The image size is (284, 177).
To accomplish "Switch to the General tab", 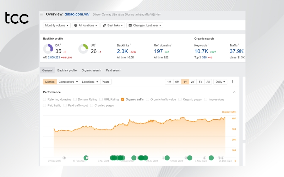I will [47, 70].
